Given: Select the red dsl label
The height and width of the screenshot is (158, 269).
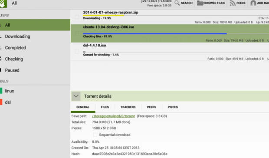Looking at the screenshot, I should tap(1, 102).
